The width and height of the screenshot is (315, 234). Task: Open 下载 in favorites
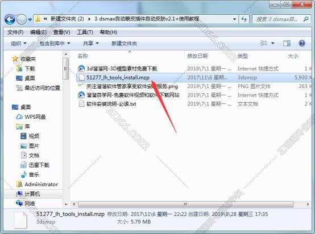30,69
